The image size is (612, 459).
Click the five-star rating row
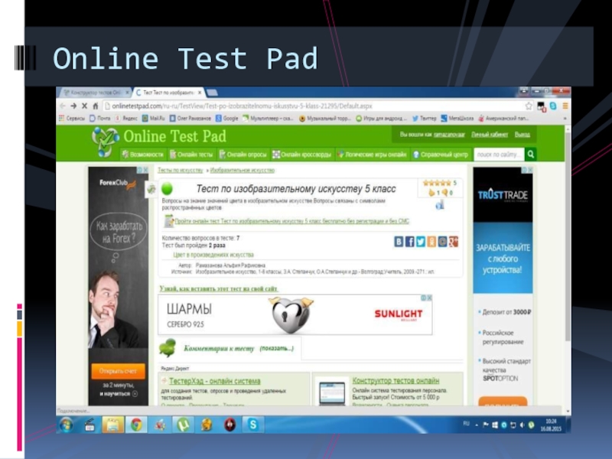click(437, 183)
